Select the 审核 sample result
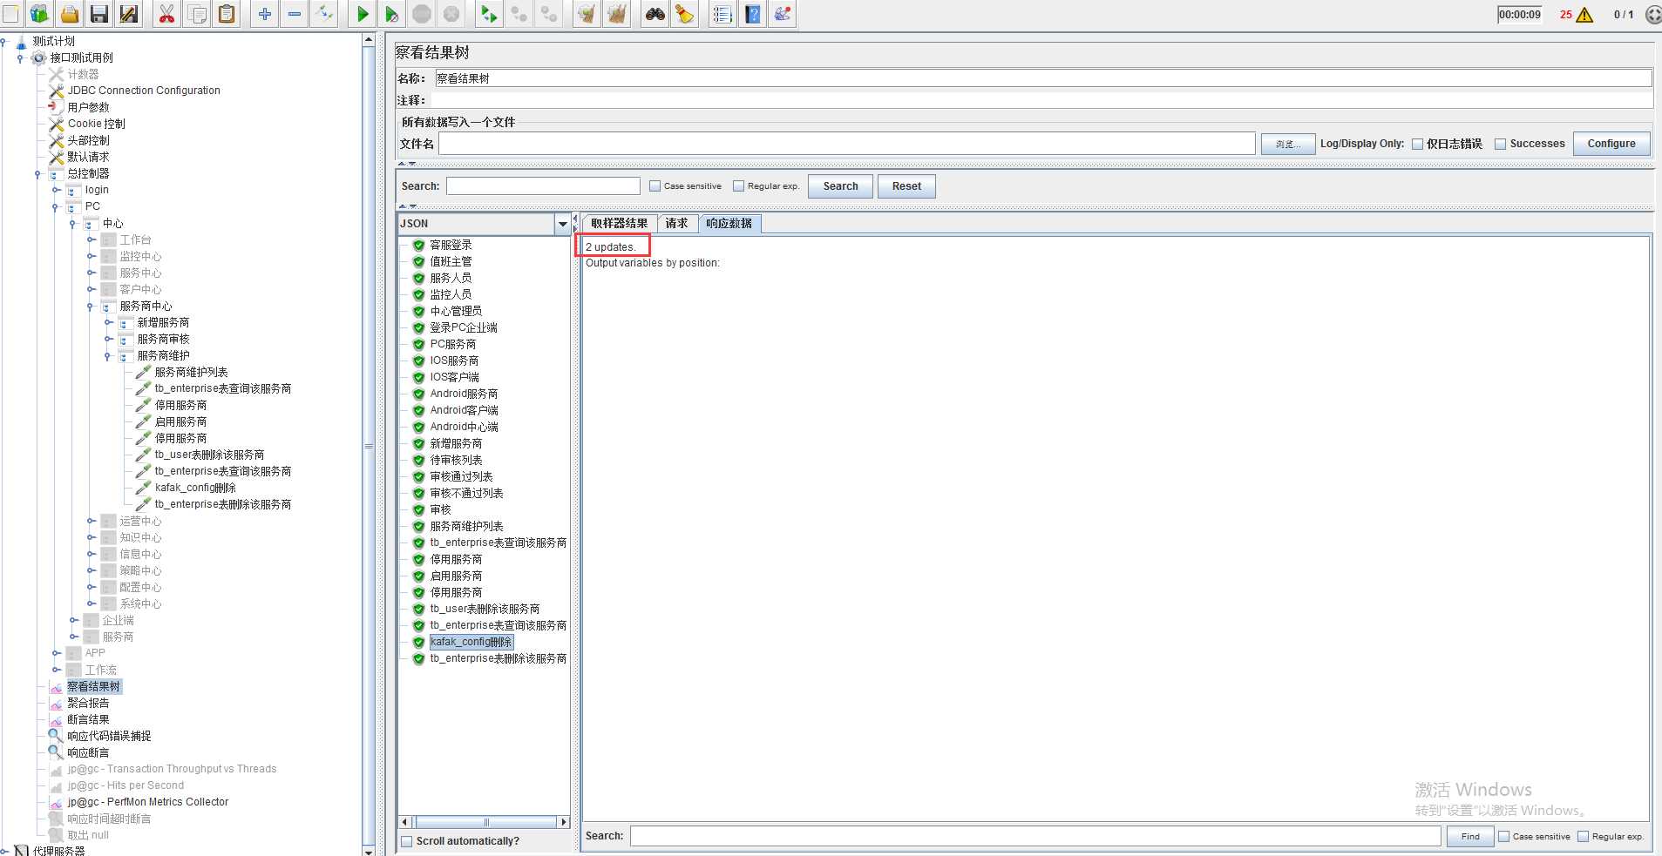 tap(440, 509)
